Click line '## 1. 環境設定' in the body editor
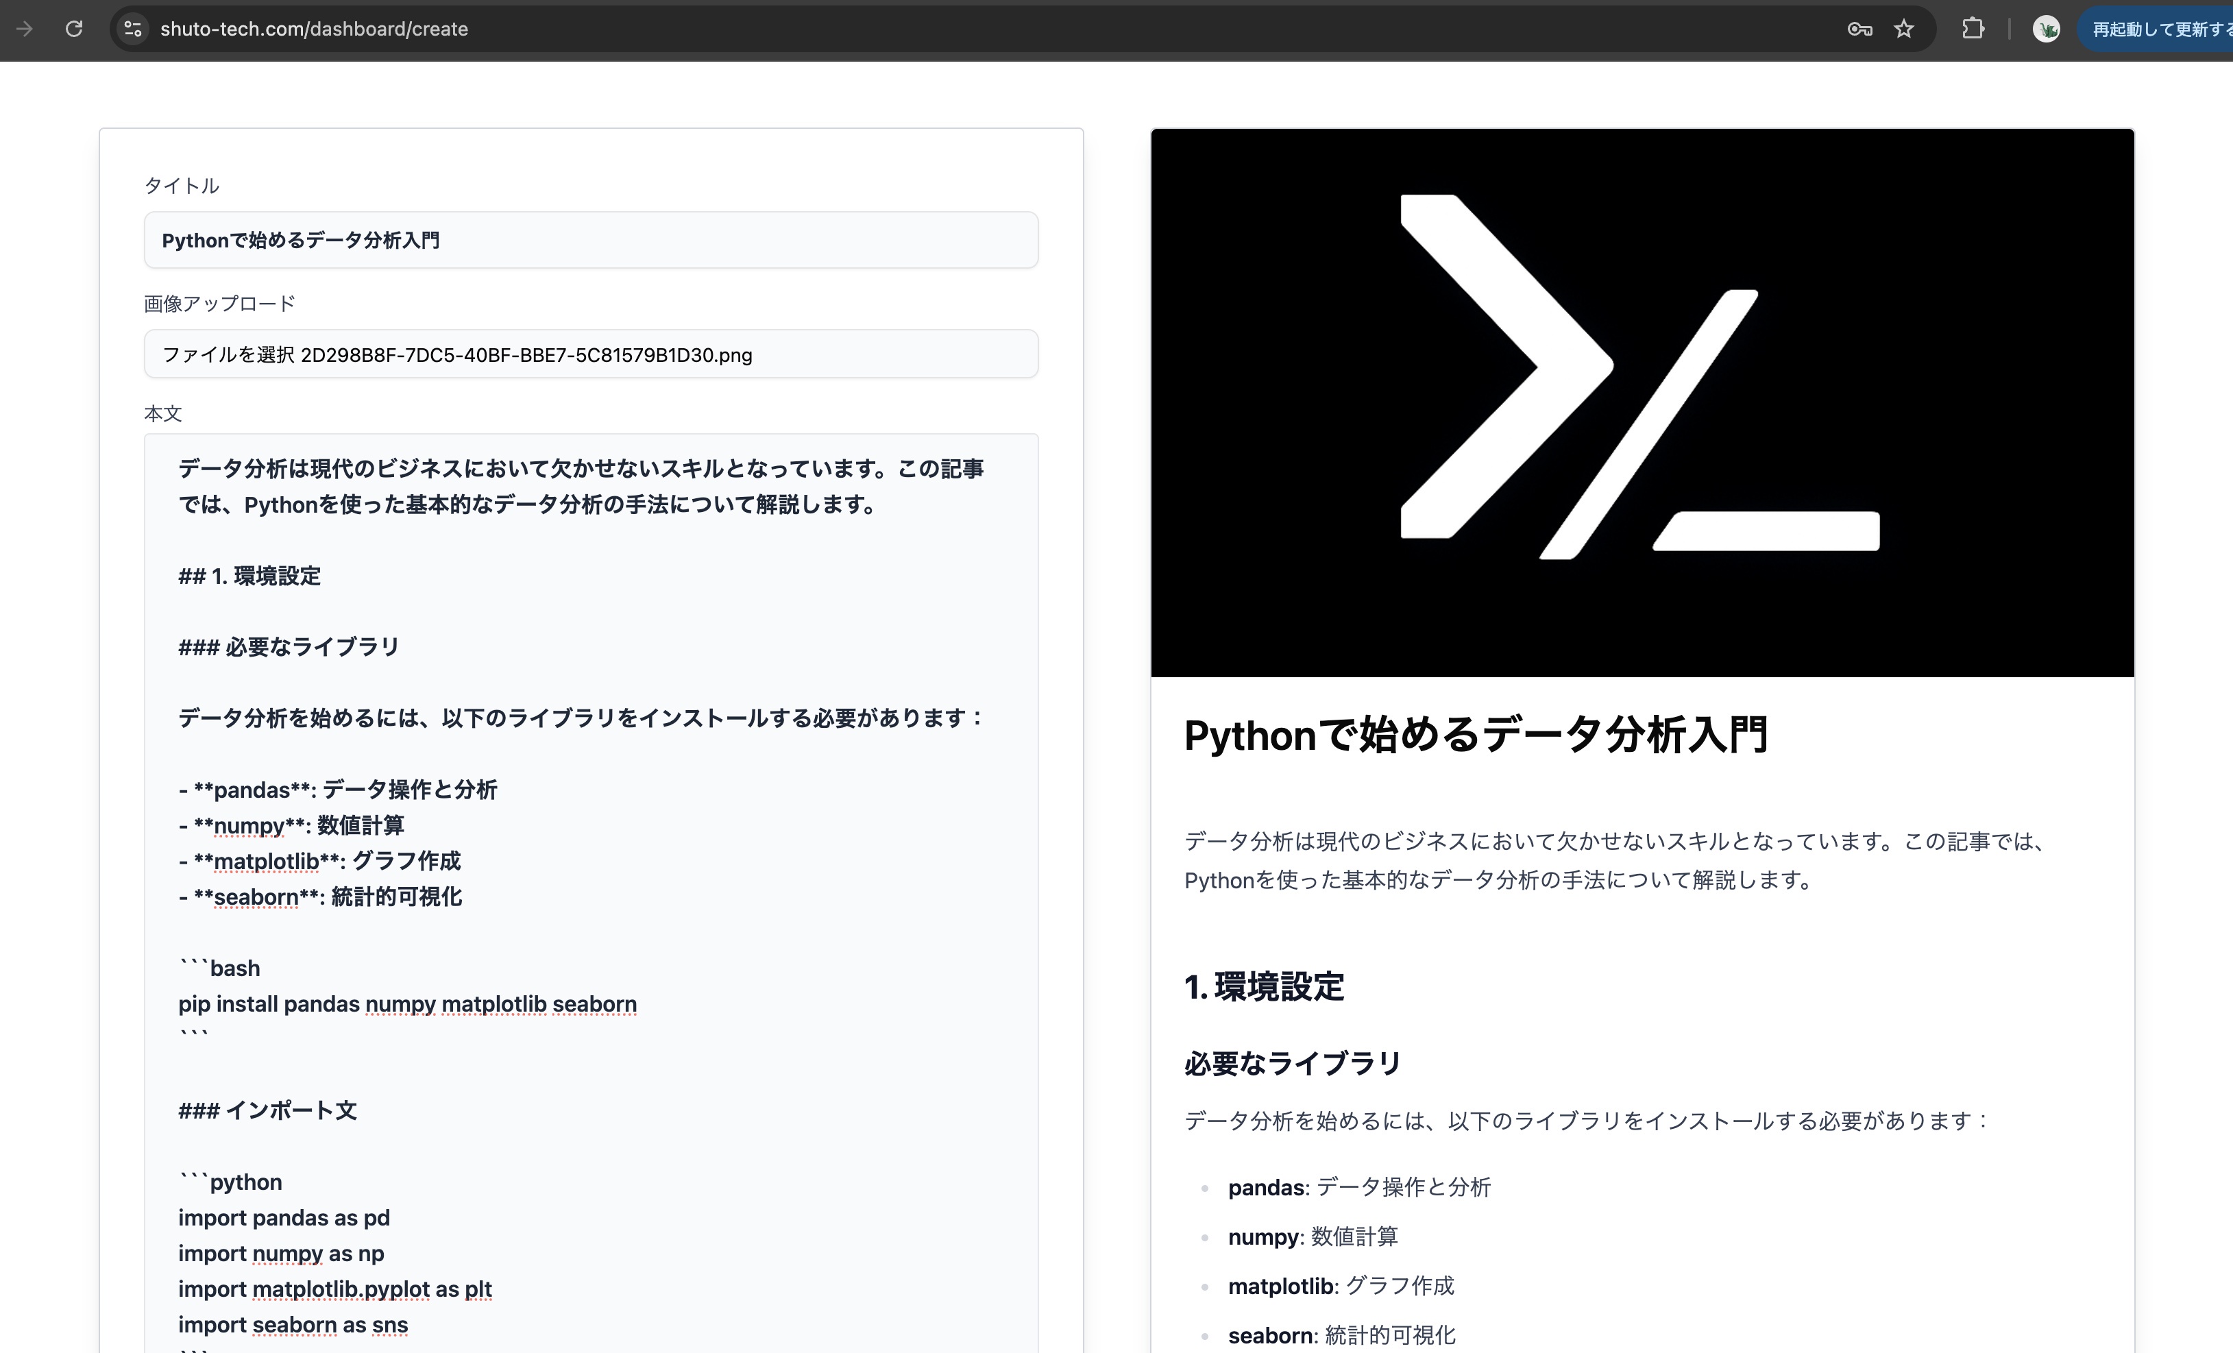This screenshot has height=1353, width=2233. [x=249, y=576]
